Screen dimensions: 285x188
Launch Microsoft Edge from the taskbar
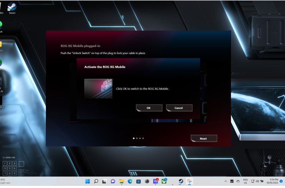[130, 181]
